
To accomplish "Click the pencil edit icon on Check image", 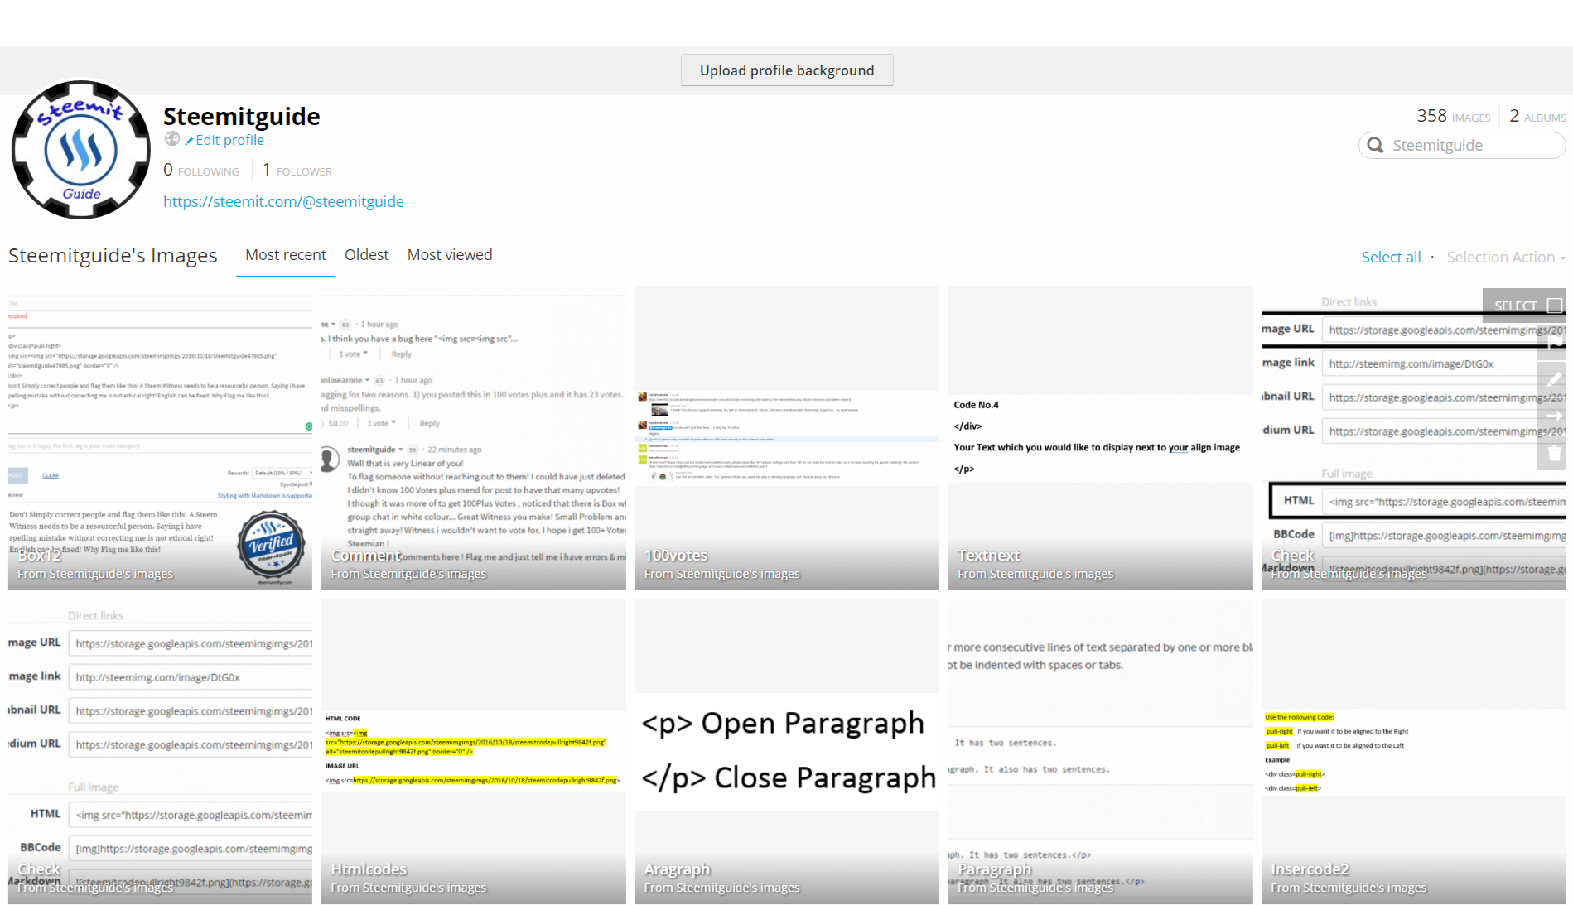I will [1554, 379].
